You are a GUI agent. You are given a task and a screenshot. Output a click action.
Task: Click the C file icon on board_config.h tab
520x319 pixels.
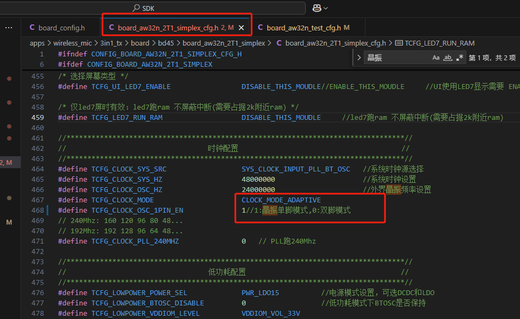click(x=32, y=28)
